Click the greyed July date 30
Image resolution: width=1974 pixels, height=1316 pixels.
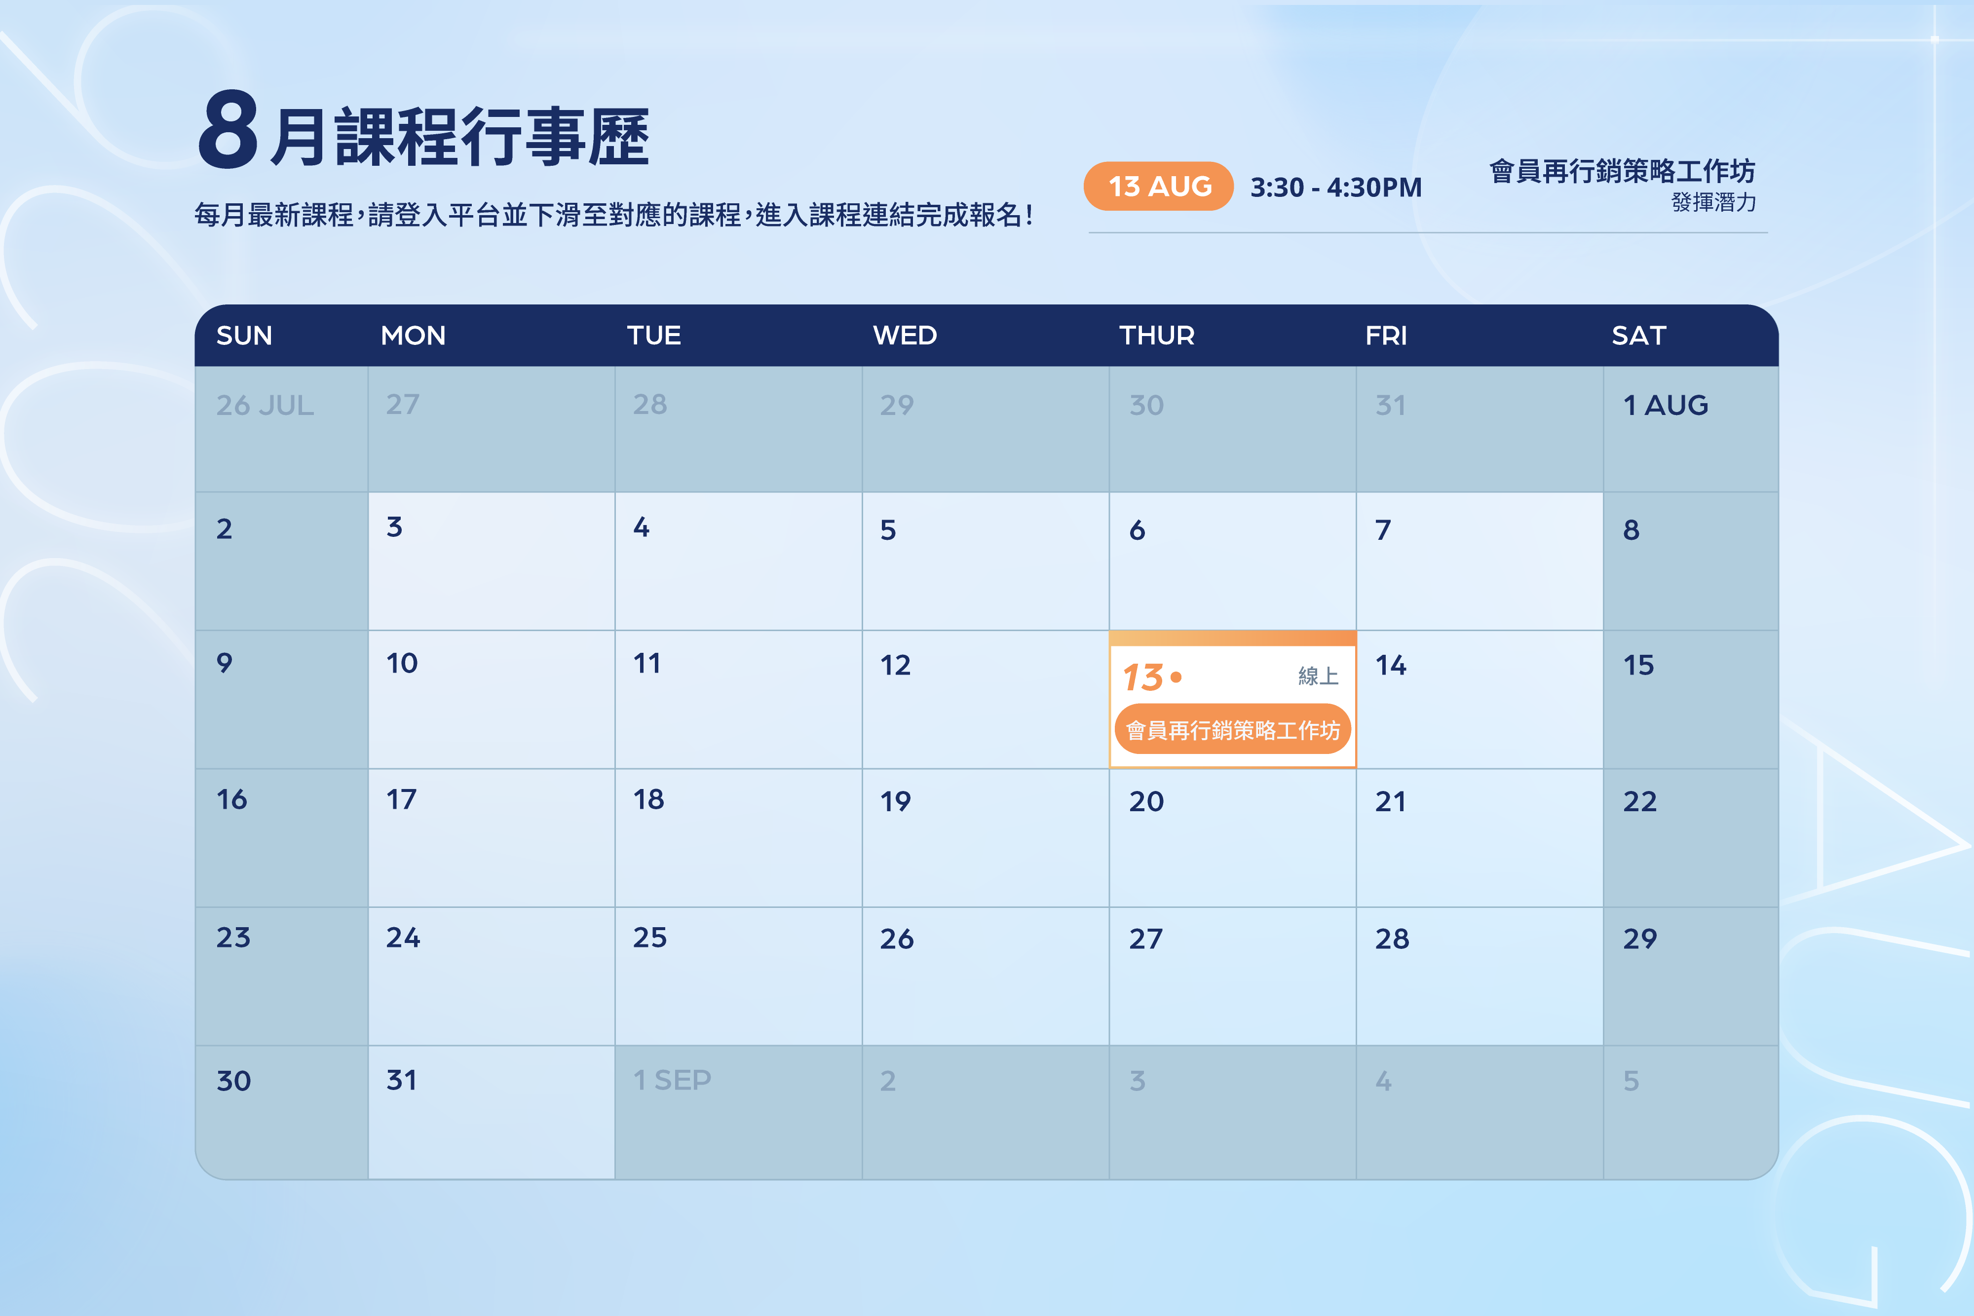coord(1146,406)
